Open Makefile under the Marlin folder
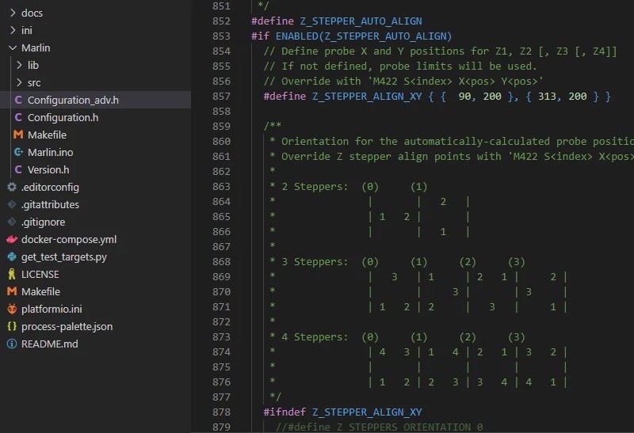Viewport: 634px width, 433px height. pyautogui.click(x=47, y=135)
